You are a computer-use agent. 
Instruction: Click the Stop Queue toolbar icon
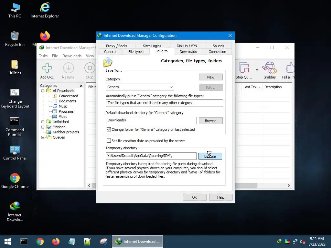(x=244, y=71)
